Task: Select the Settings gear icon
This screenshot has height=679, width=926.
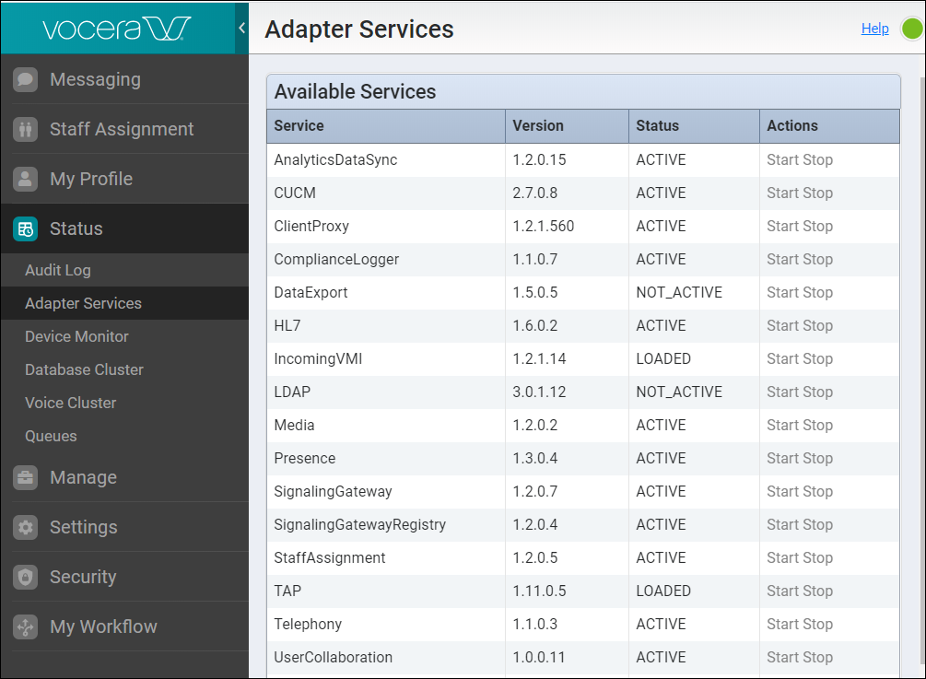Action: (26, 527)
